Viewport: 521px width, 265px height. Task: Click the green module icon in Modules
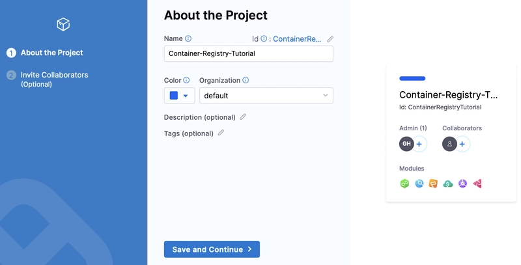click(404, 184)
